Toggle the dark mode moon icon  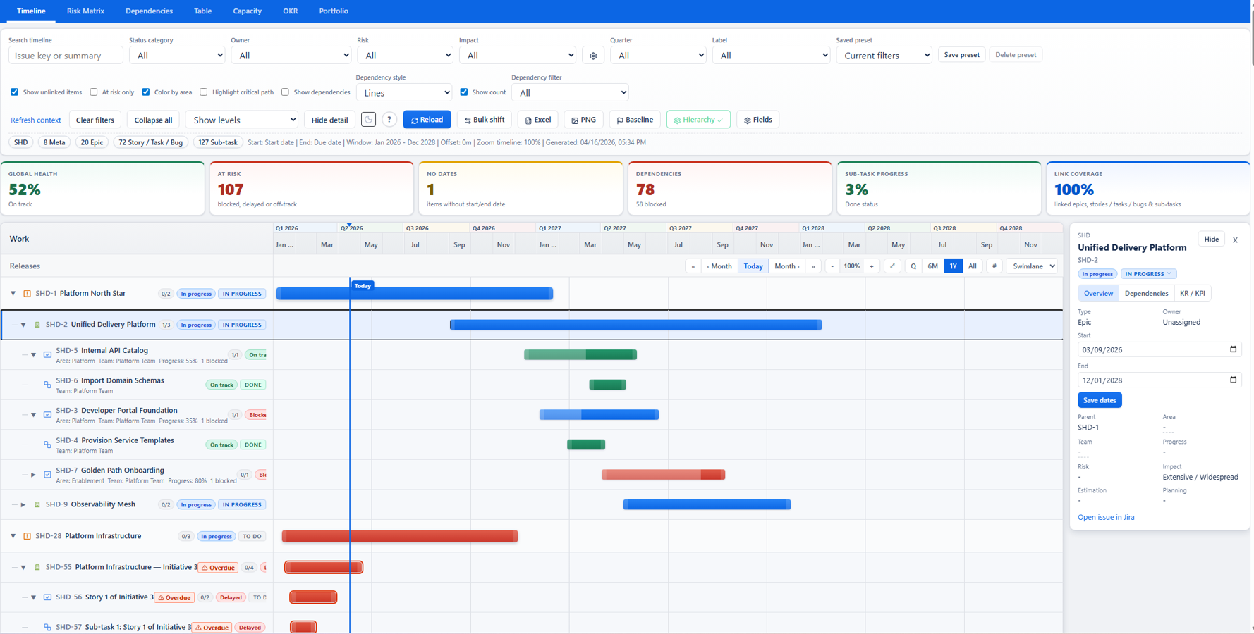tap(368, 119)
